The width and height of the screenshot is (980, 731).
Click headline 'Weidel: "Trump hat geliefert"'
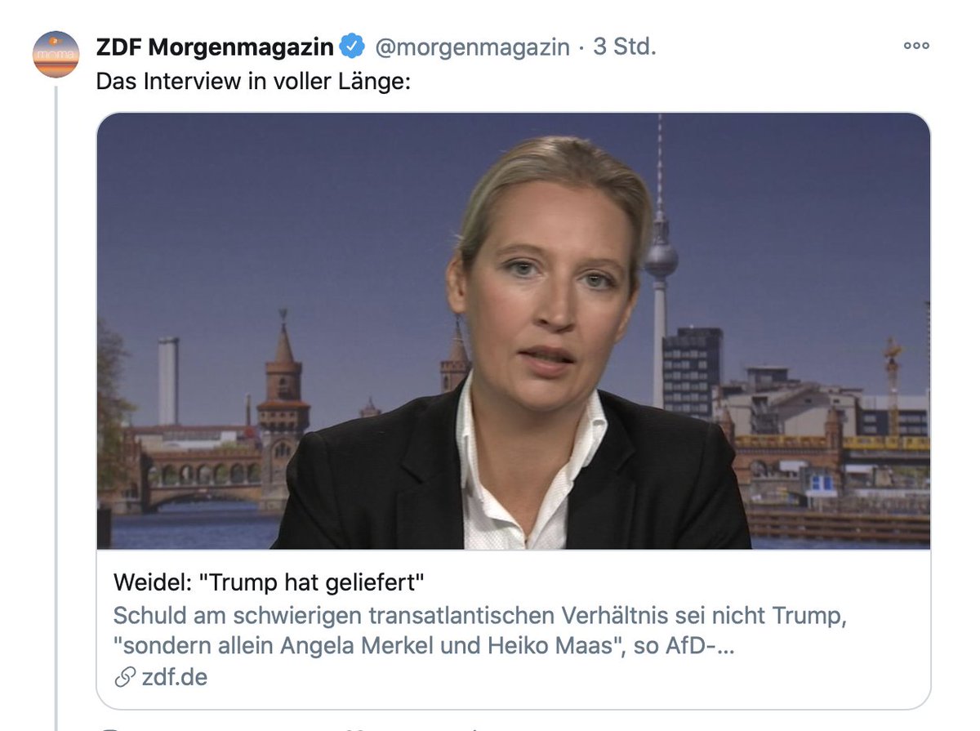tap(269, 584)
